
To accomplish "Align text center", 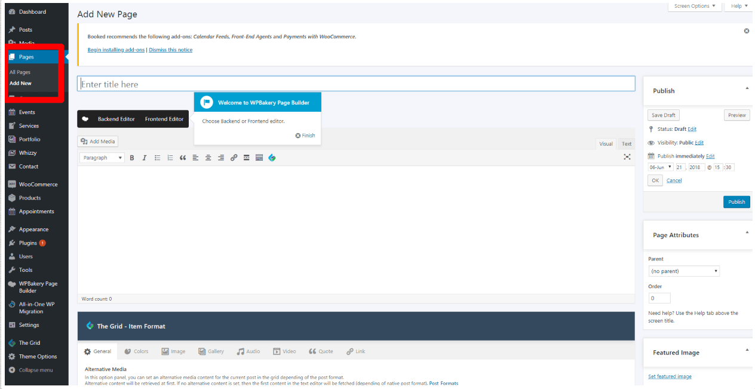I will pos(208,158).
